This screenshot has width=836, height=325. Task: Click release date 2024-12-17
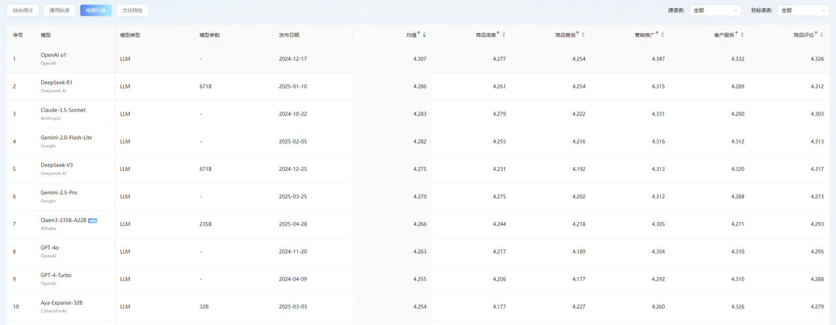tap(293, 59)
